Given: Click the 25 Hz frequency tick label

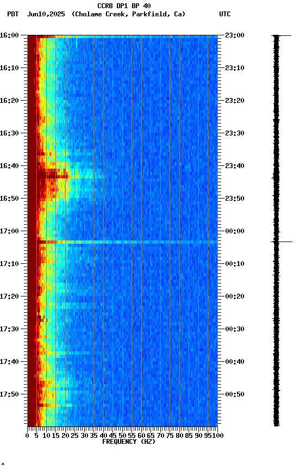Looking at the screenshot, I should pos(75,436).
